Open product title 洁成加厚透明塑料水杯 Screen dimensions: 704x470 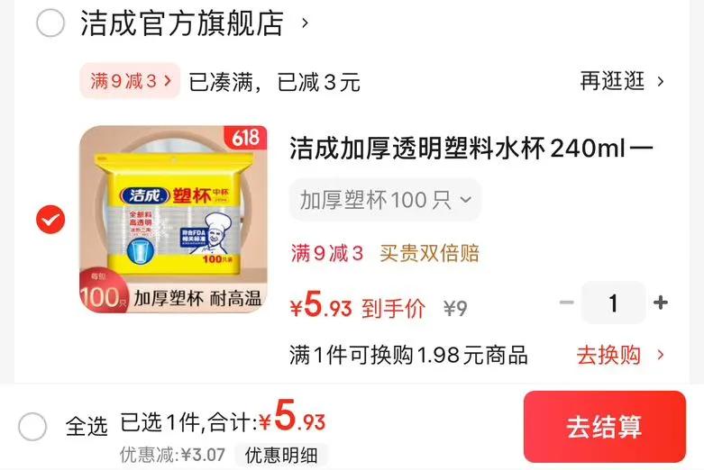[x=471, y=149]
